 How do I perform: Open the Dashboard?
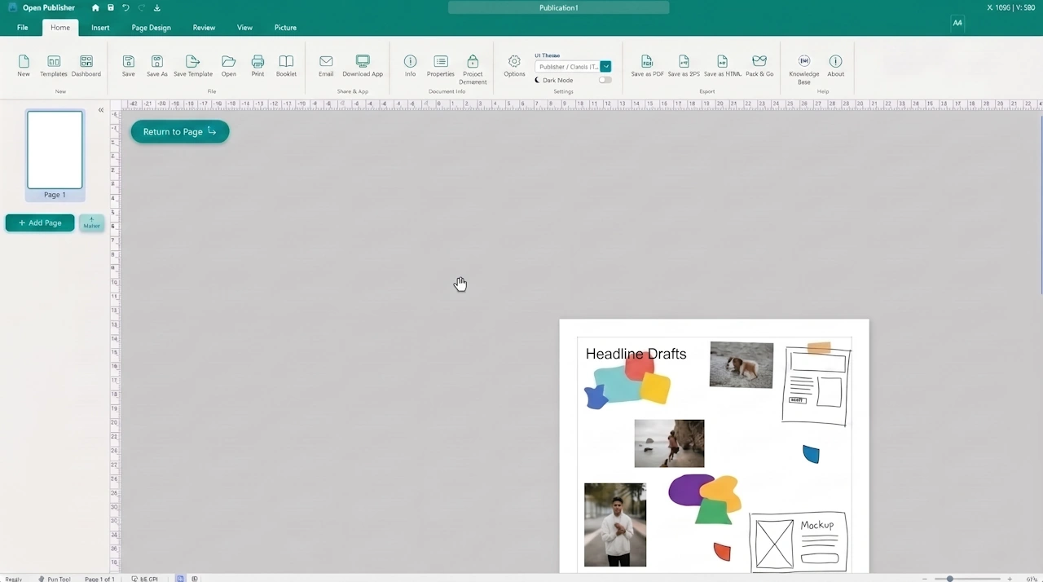click(86, 66)
